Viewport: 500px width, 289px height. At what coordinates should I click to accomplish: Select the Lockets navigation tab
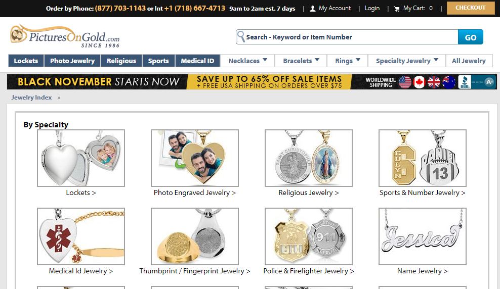point(26,61)
